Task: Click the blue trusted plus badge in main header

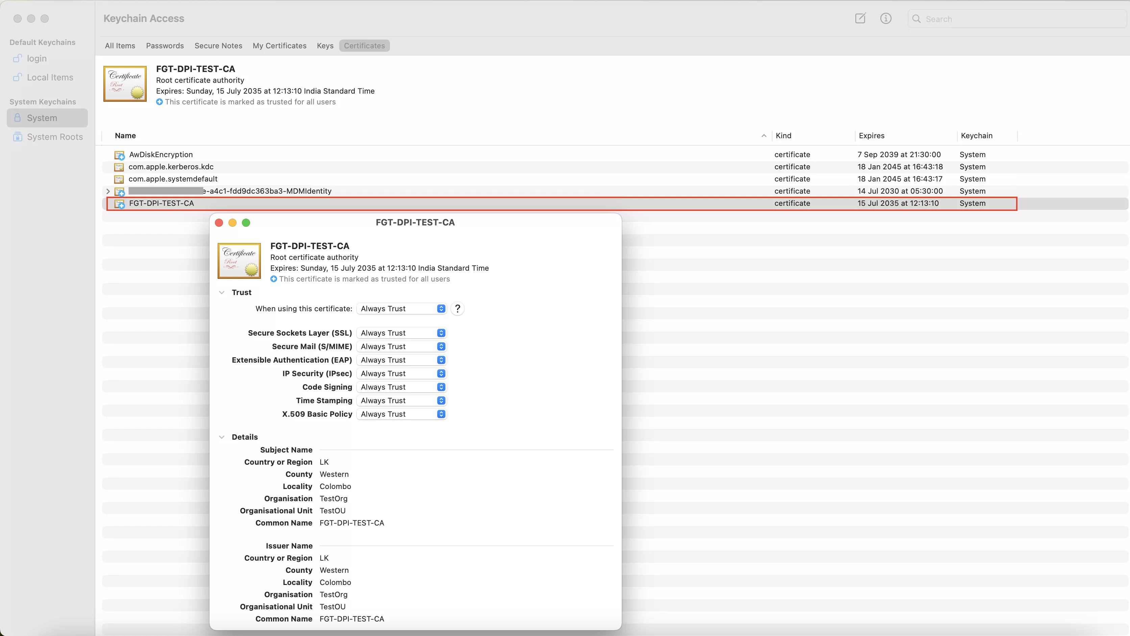Action: coord(159,102)
